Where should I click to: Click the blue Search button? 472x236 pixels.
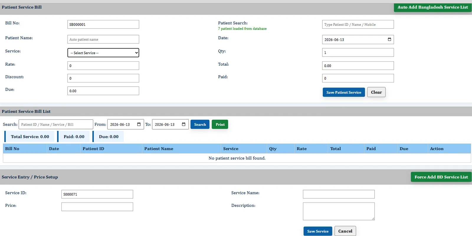pyautogui.click(x=200, y=124)
